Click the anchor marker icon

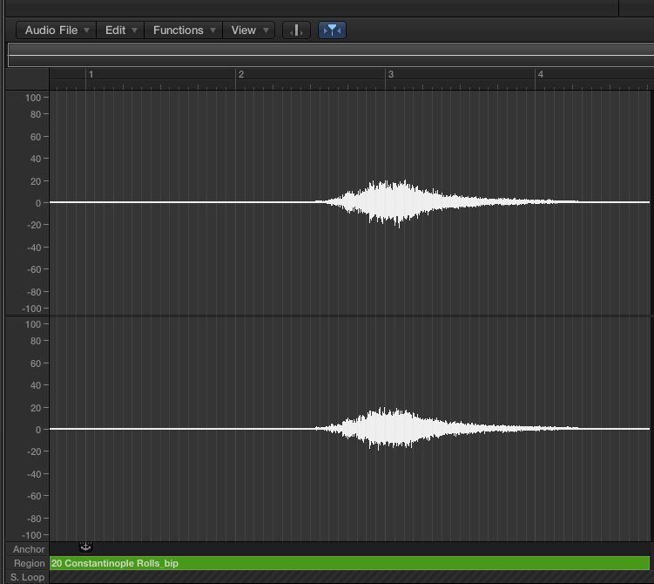[85, 547]
